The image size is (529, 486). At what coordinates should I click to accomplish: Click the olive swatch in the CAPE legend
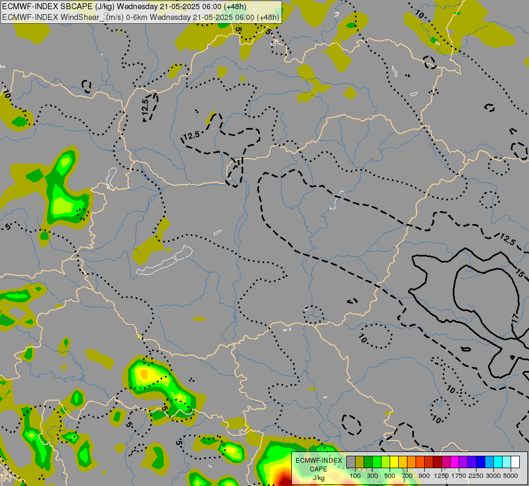[359, 462]
